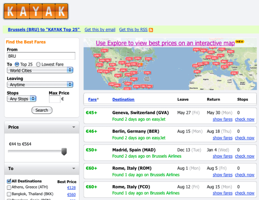Sort results by Fare column
Screen dimensions: 259x200
[92, 99]
